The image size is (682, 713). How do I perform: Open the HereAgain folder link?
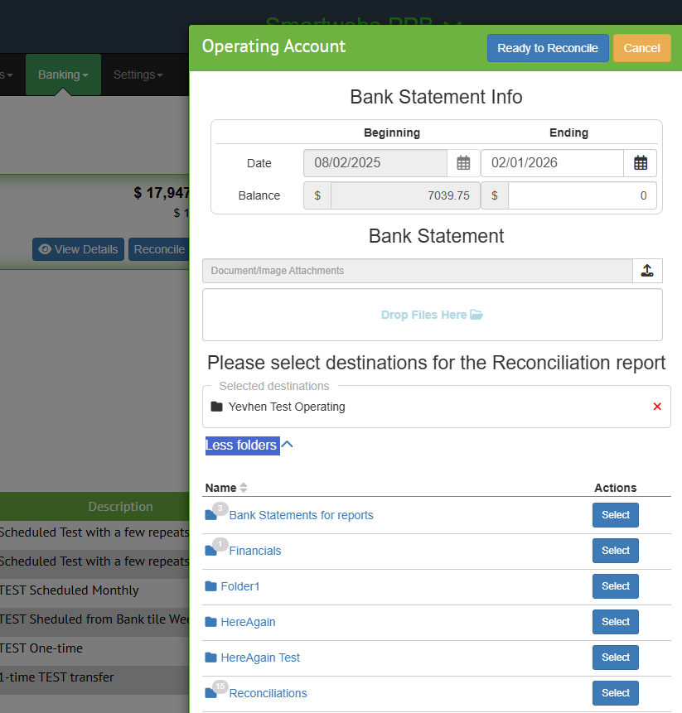(x=248, y=622)
